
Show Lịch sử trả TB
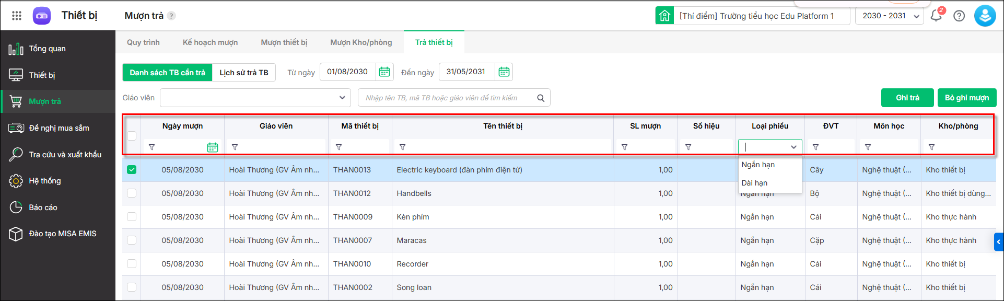pos(244,73)
